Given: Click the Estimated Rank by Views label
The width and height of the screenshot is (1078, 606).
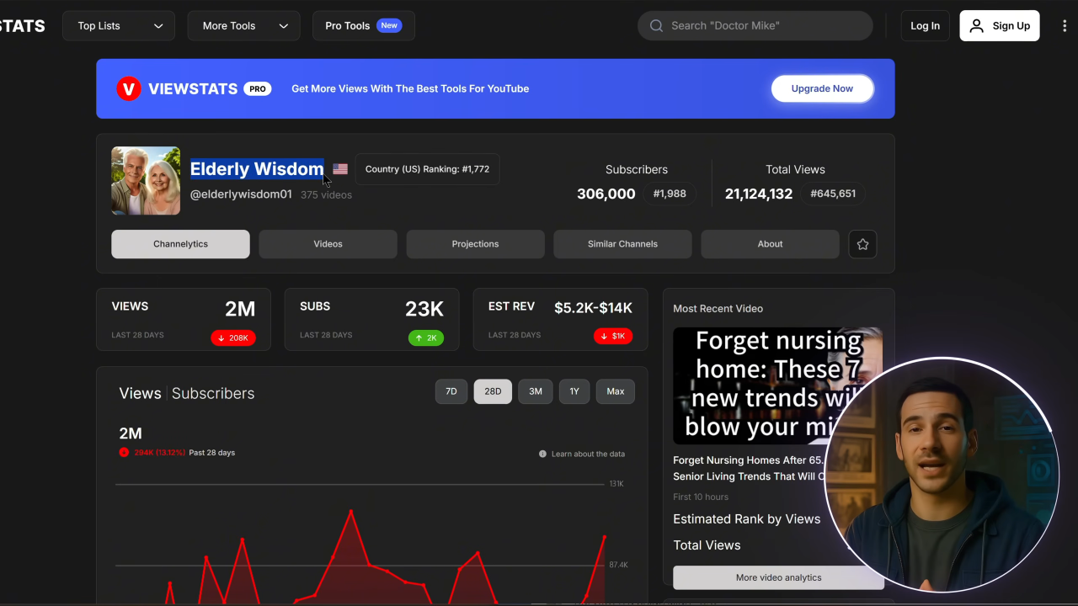Looking at the screenshot, I should point(746,519).
